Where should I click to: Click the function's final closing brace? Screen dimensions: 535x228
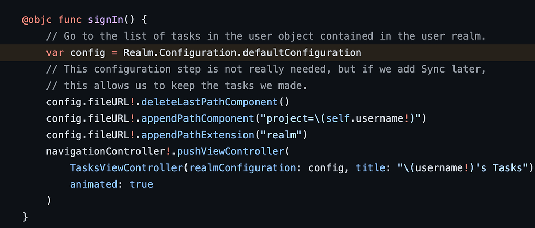point(26,216)
